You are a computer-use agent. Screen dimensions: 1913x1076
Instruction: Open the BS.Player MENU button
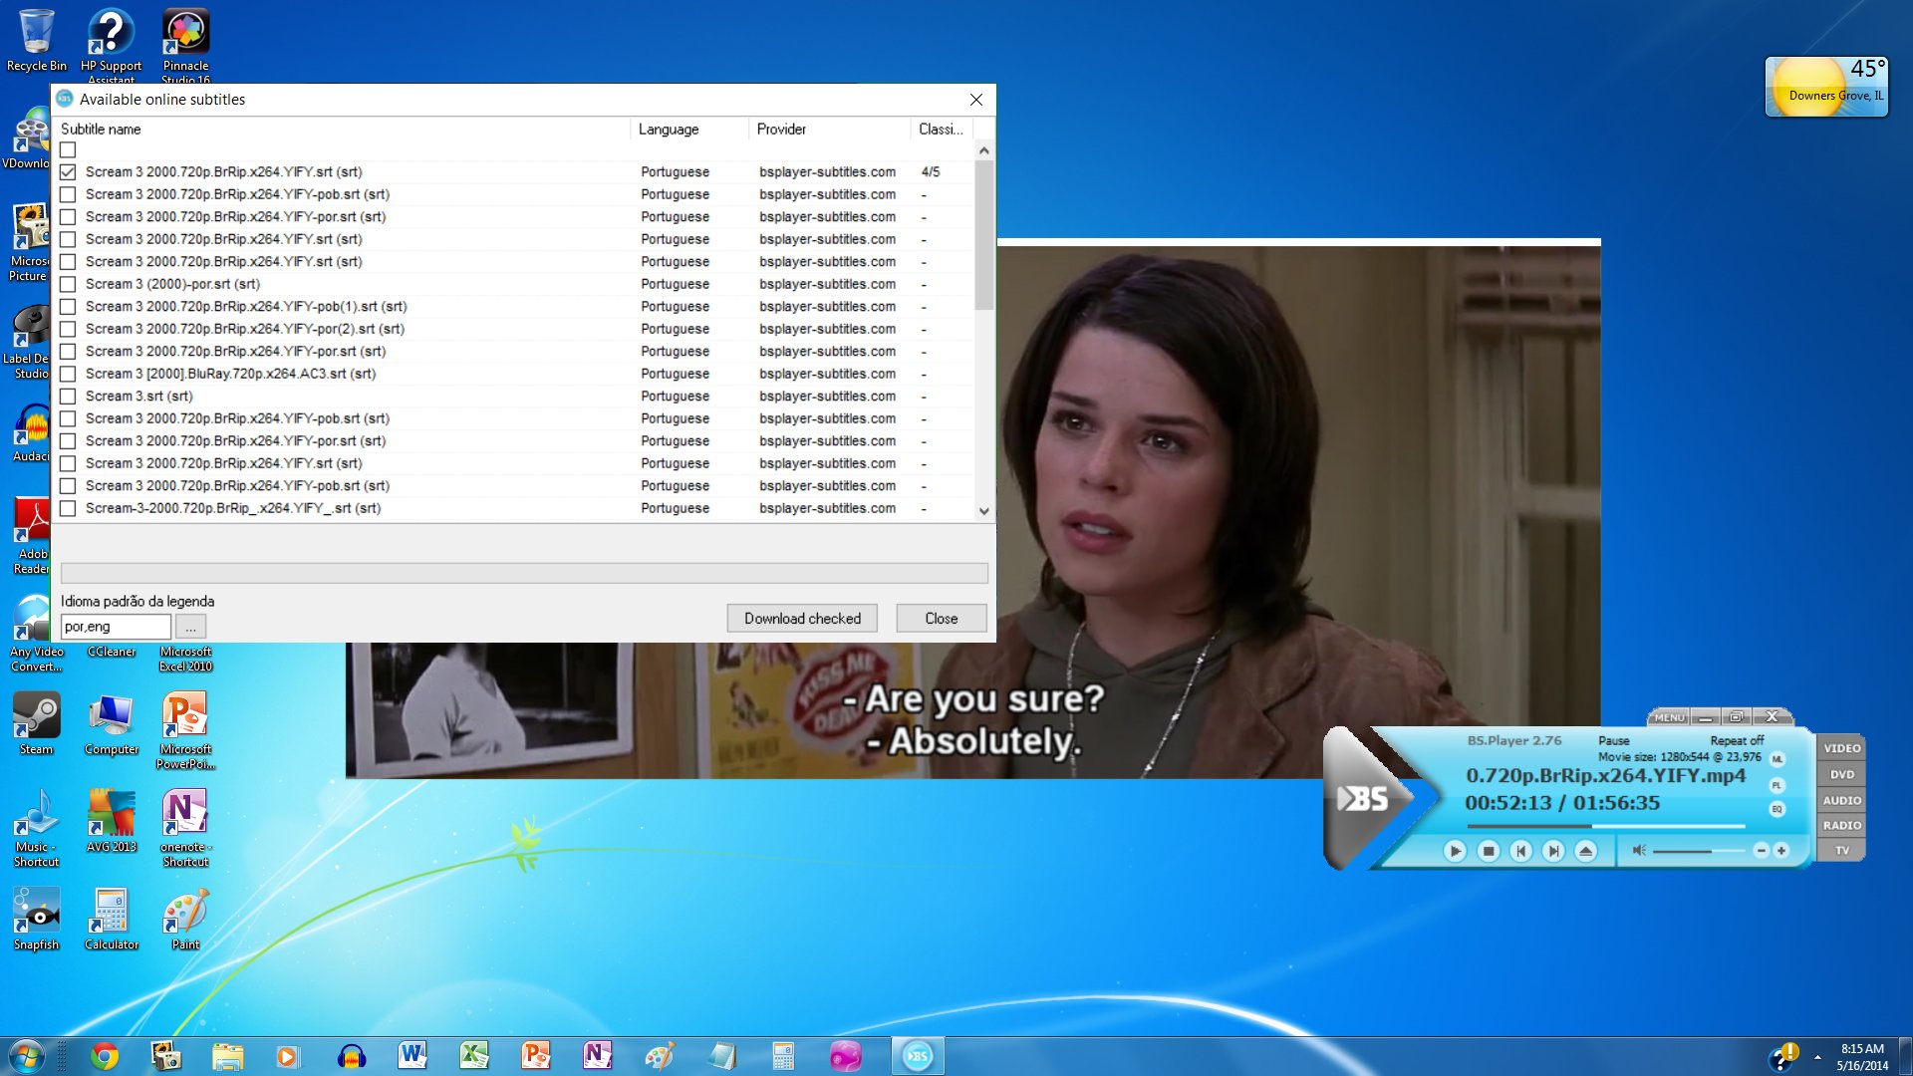1670,717
